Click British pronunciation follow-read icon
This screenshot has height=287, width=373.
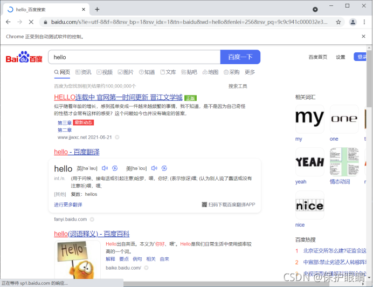[115, 168]
